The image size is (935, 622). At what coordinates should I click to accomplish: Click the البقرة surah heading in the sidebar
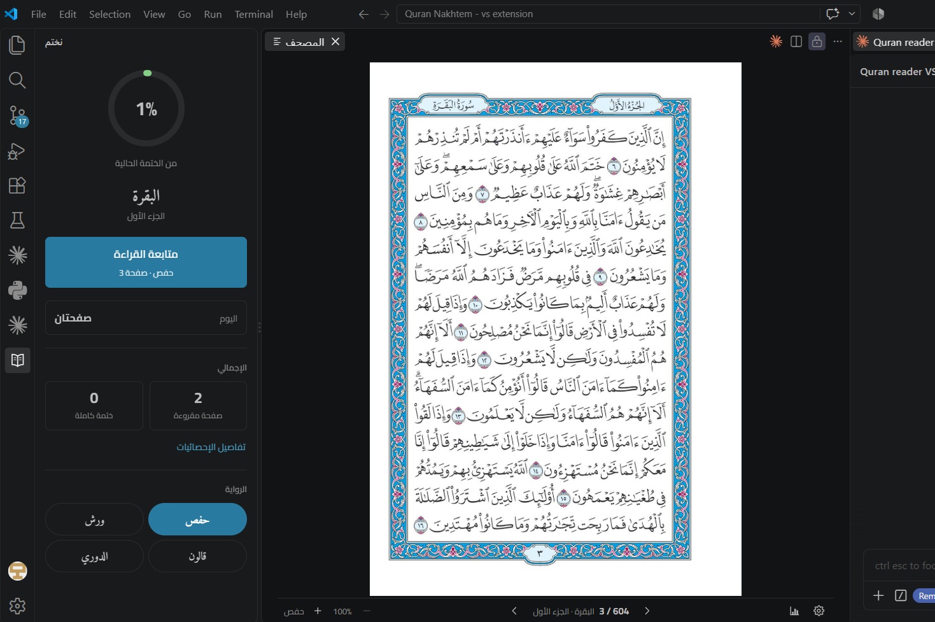(146, 195)
